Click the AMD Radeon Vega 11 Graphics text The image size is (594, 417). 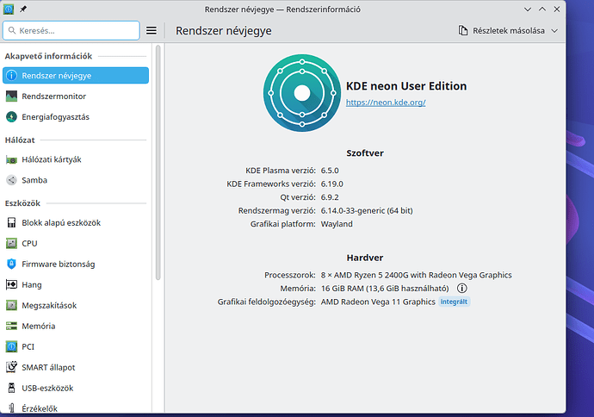[x=378, y=302]
